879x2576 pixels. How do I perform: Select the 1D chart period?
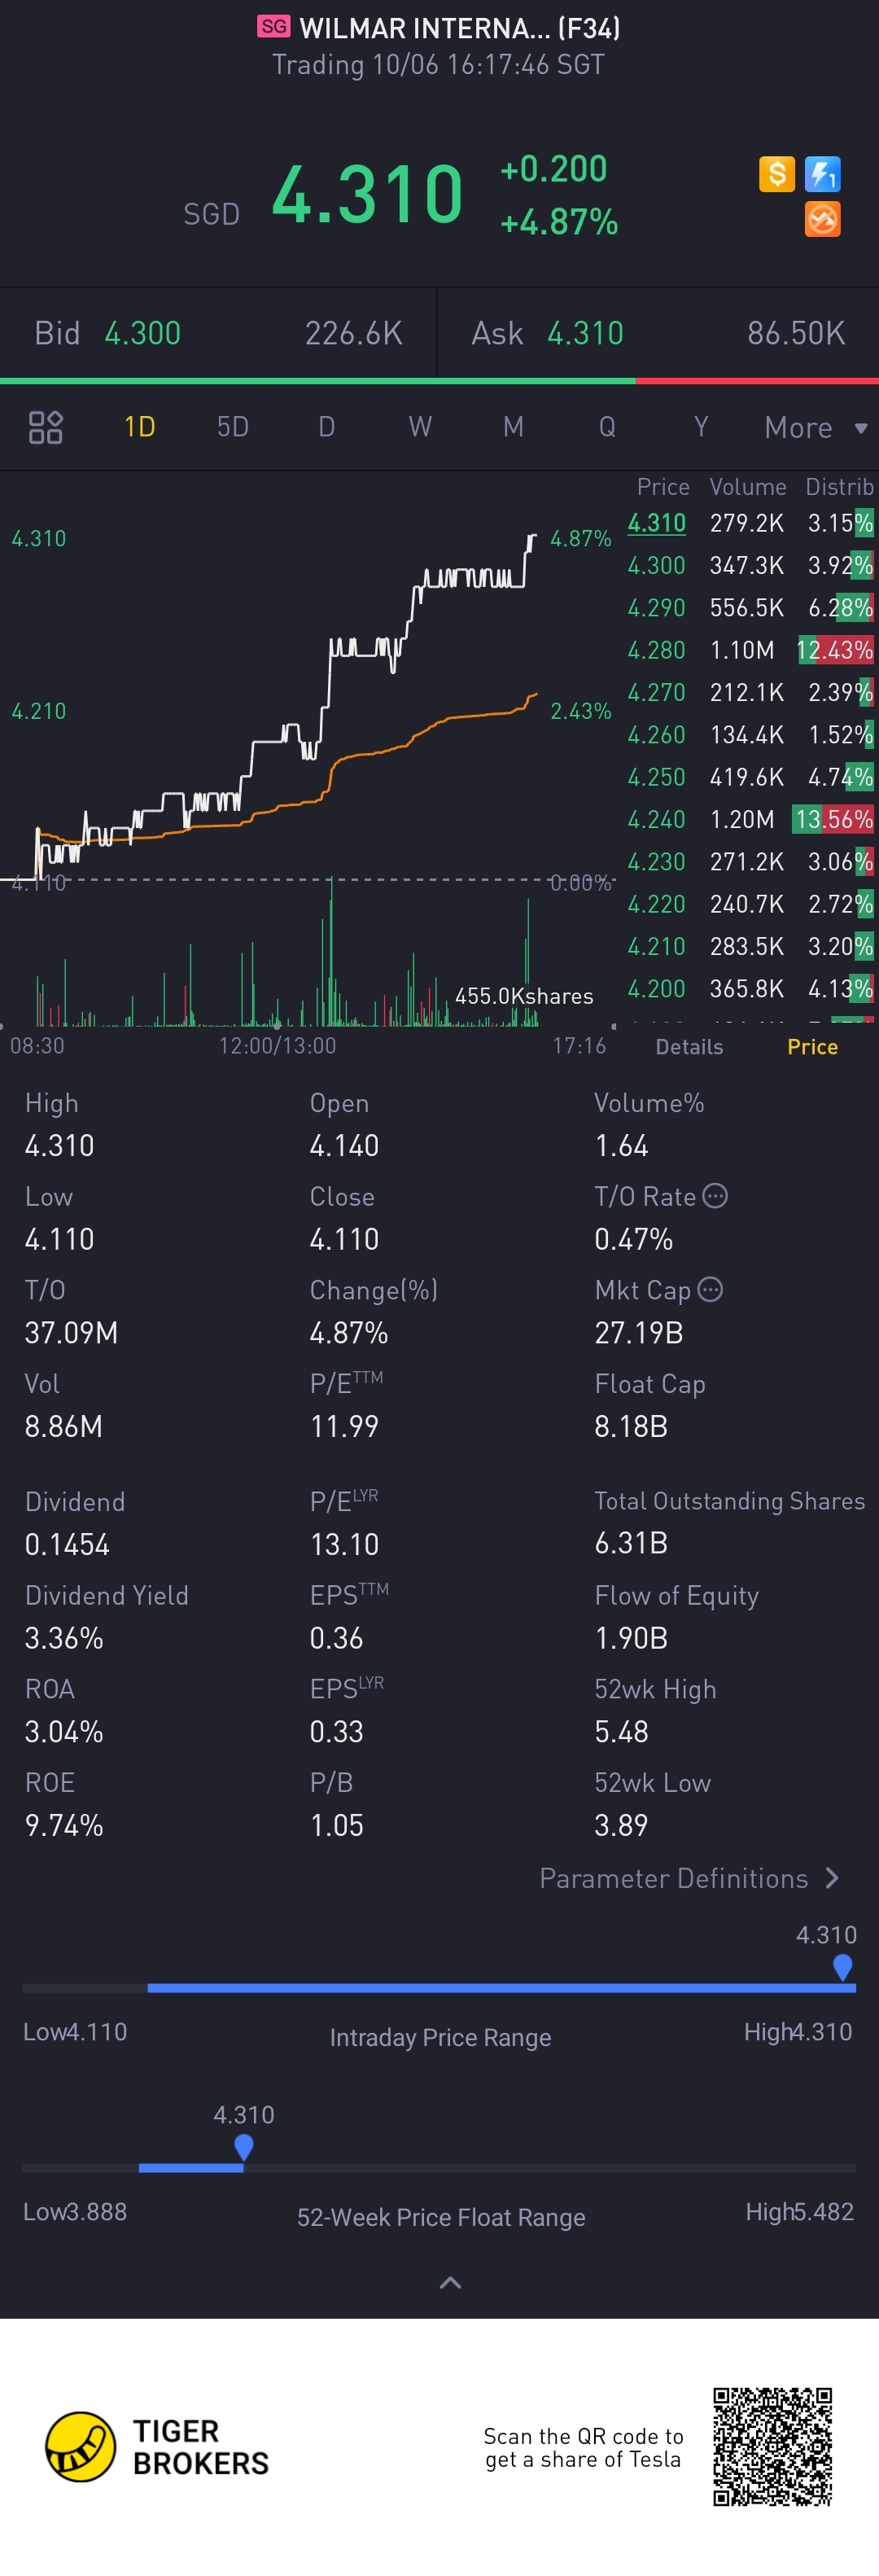(x=139, y=427)
